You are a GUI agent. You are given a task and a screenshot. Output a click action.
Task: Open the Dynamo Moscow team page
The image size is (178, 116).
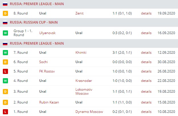pos(89,112)
